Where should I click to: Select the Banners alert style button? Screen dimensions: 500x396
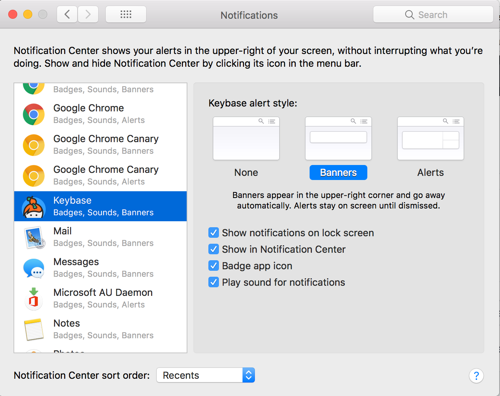338,172
